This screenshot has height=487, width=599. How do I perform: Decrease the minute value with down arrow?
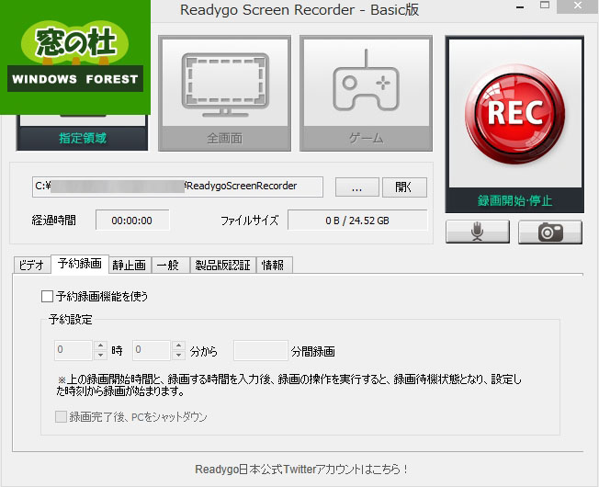click(x=178, y=356)
